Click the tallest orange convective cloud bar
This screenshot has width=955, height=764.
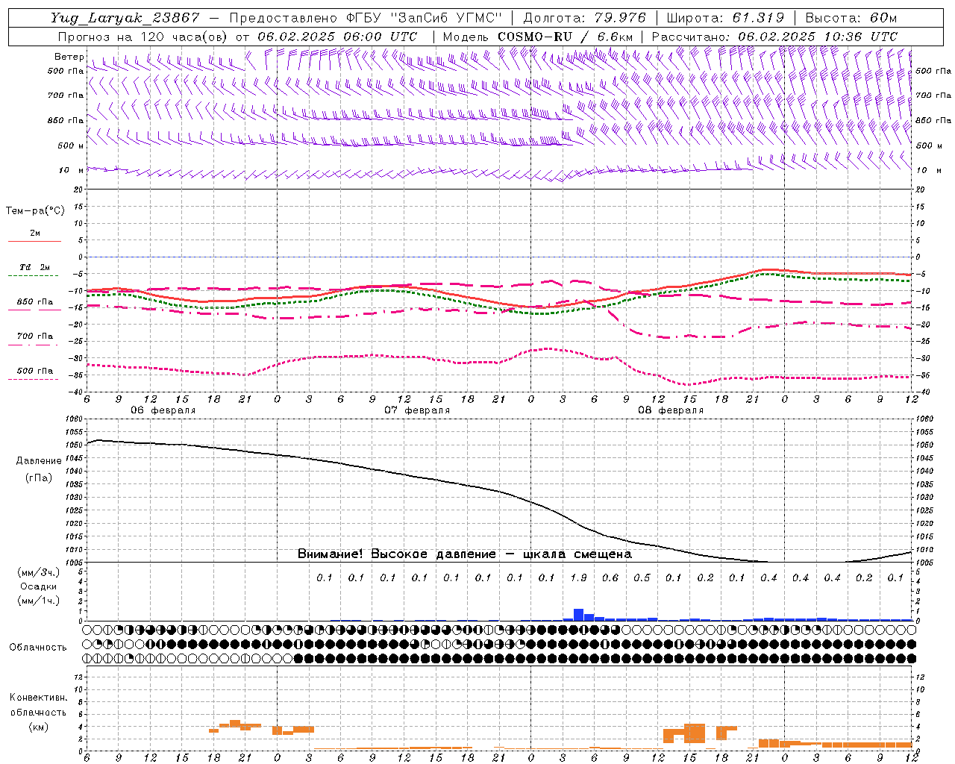tap(695, 733)
